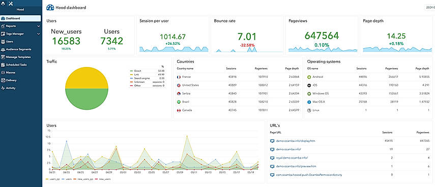Expand the Reports menu chevron
This screenshot has height=187, width=435.
coord(39,26)
